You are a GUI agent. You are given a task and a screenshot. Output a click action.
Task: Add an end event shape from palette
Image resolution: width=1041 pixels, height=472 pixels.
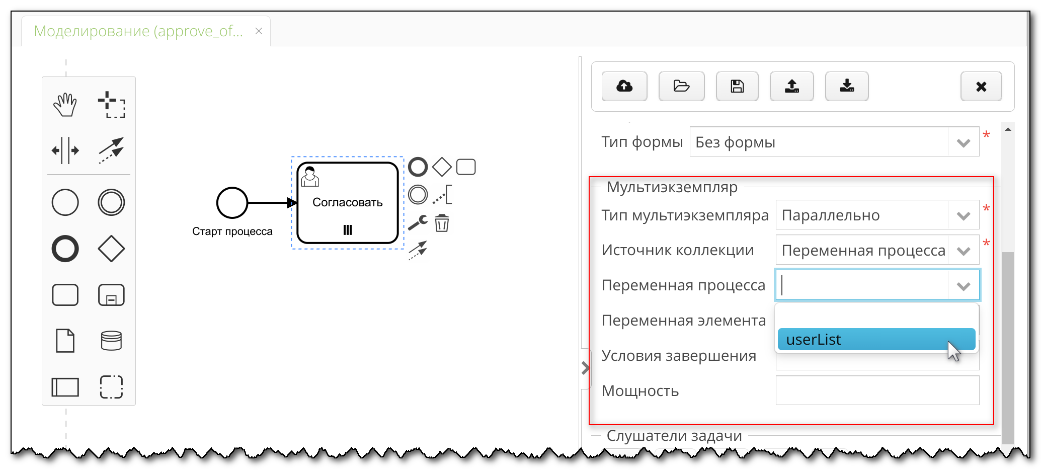65,248
